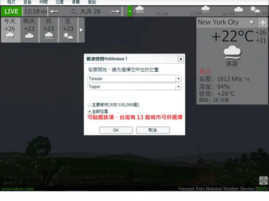
Task: Go to next day with right arrow
Action: (x=116, y=12)
